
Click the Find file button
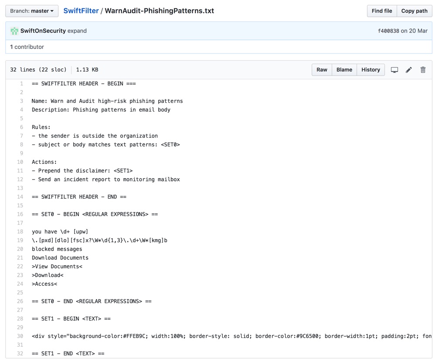pyautogui.click(x=381, y=10)
